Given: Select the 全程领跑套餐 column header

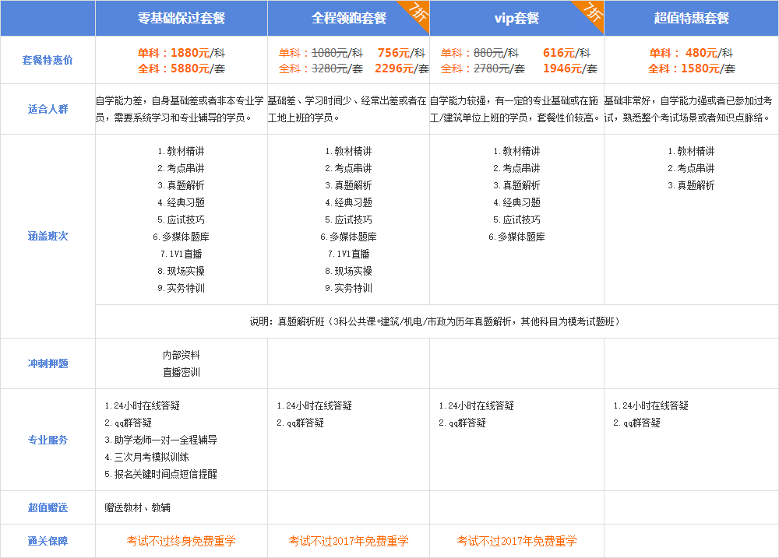Looking at the screenshot, I should (348, 18).
